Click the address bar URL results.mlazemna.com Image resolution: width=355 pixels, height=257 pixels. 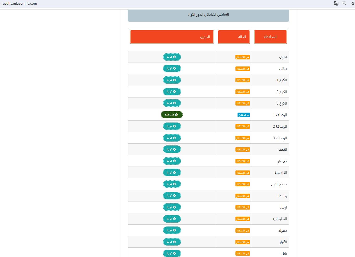point(19,4)
